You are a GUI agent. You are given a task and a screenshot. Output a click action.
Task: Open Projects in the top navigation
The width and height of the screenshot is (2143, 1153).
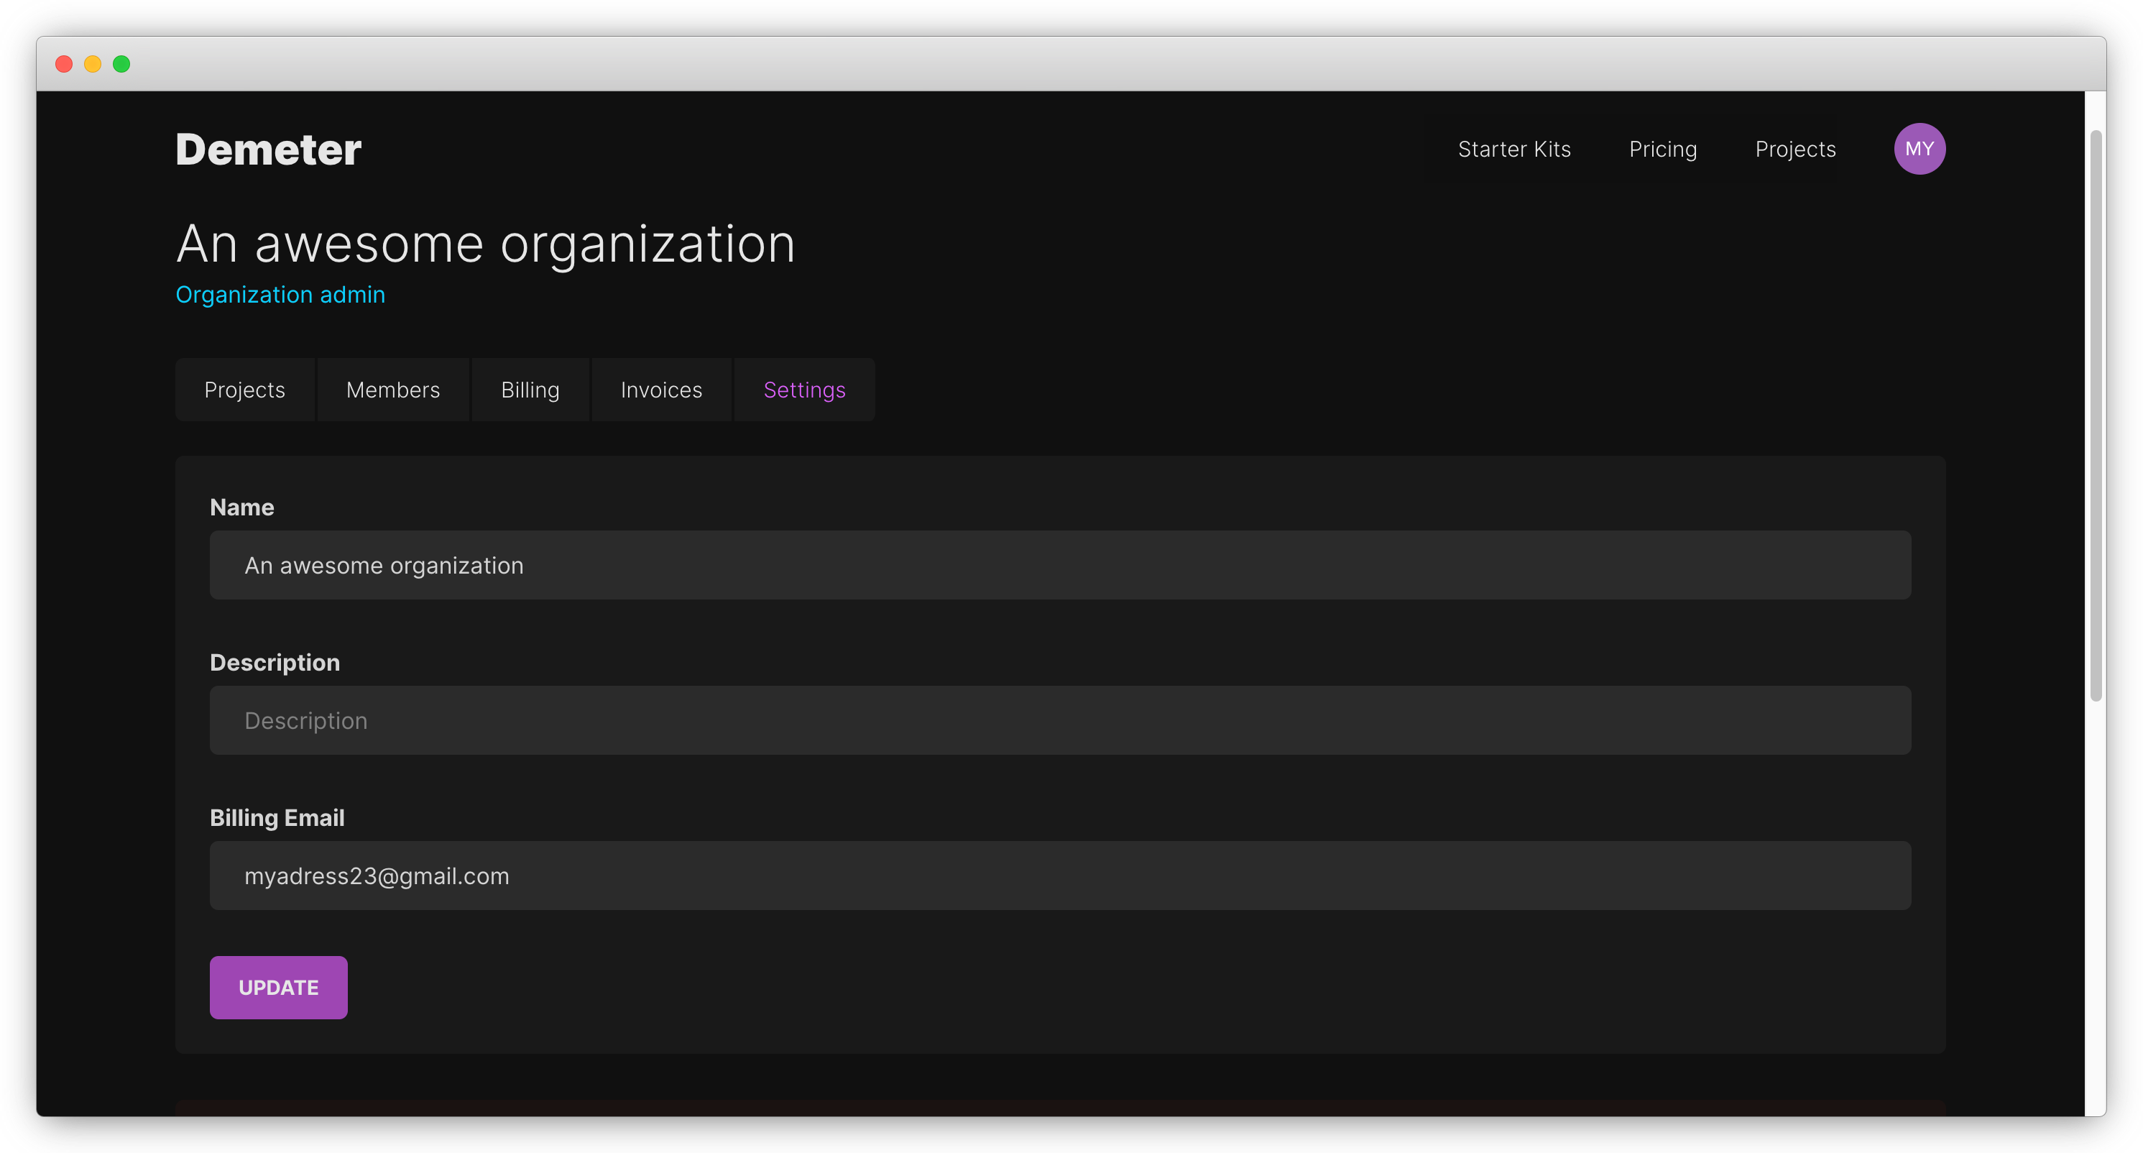1795,149
